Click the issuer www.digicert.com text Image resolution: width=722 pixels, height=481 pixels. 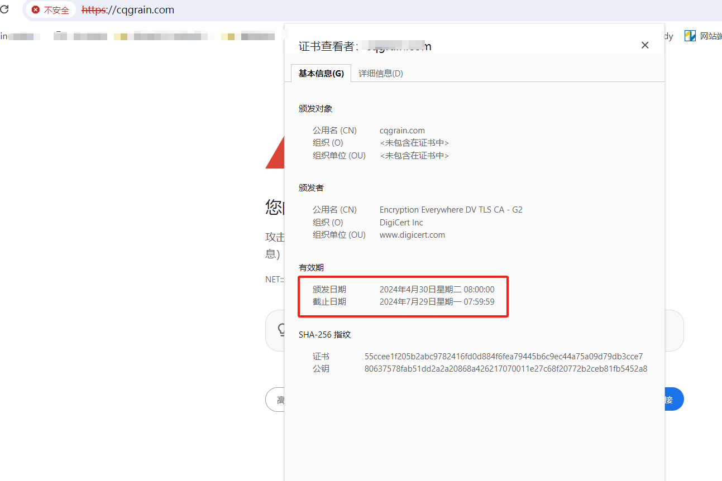pos(412,235)
